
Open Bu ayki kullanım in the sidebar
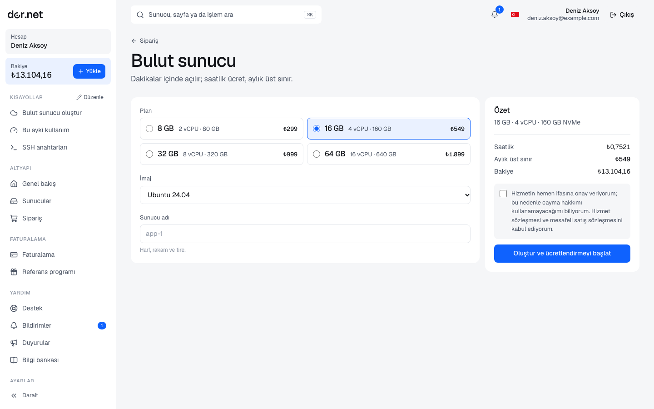coord(58,130)
